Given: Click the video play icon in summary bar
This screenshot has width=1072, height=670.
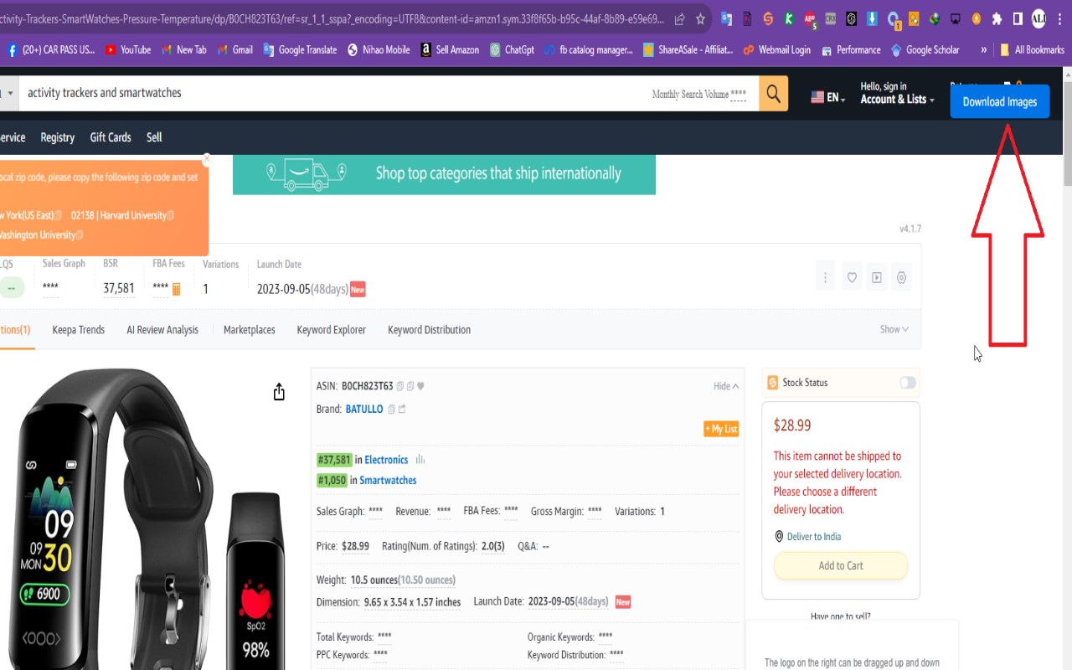Looking at the screenshot, I should (x=877, y=277).
